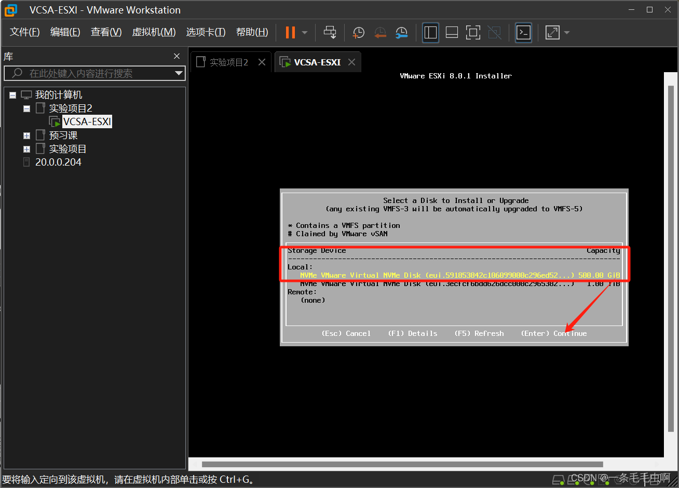Click the VM console horizontal scrollbar
Image resolution: width=679 pixels, height=488 pixels.
(402, 464)
